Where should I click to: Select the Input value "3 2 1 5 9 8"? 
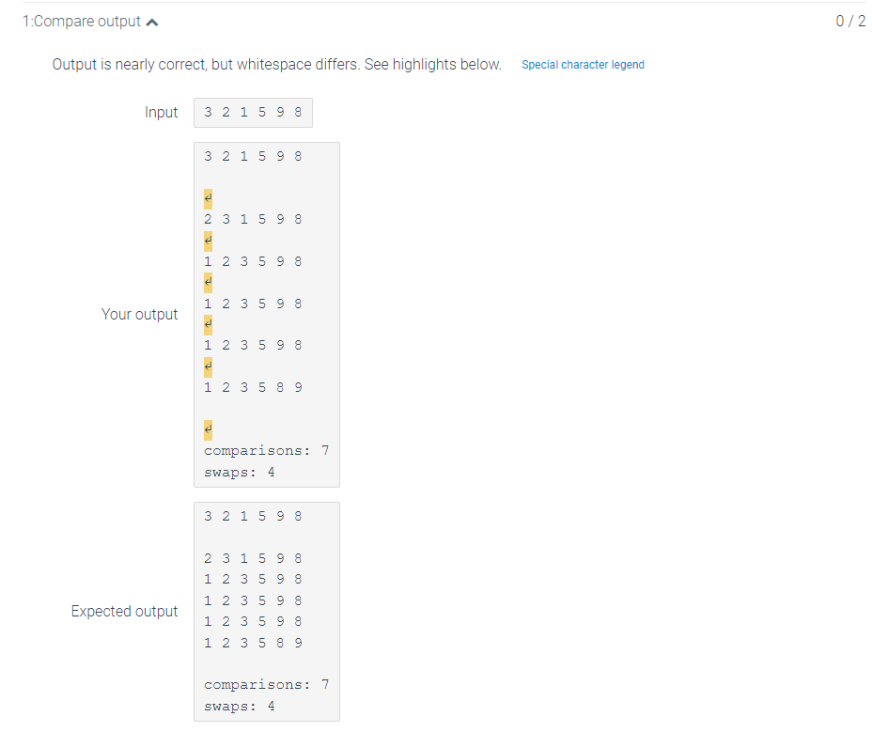(252, 112)
